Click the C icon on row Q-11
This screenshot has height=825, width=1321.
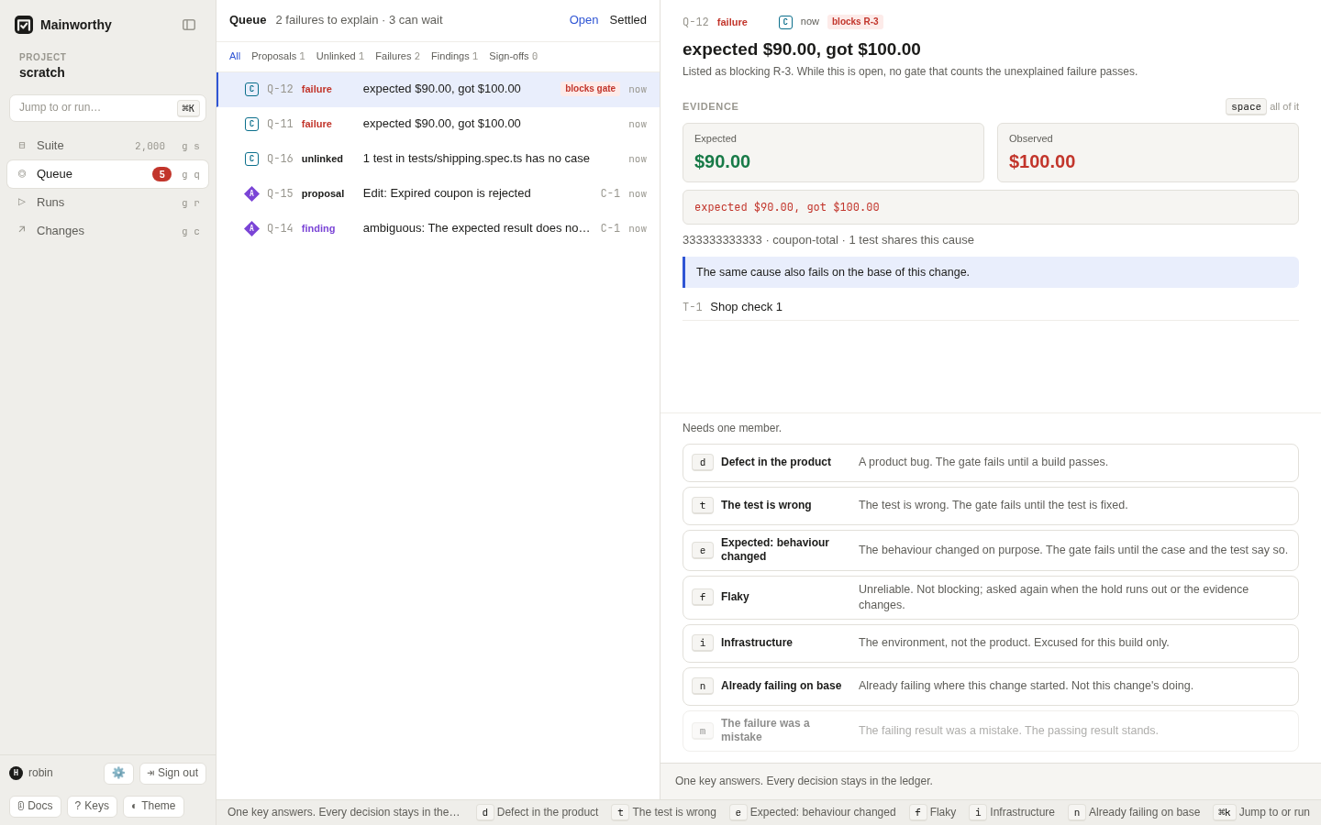251,125
